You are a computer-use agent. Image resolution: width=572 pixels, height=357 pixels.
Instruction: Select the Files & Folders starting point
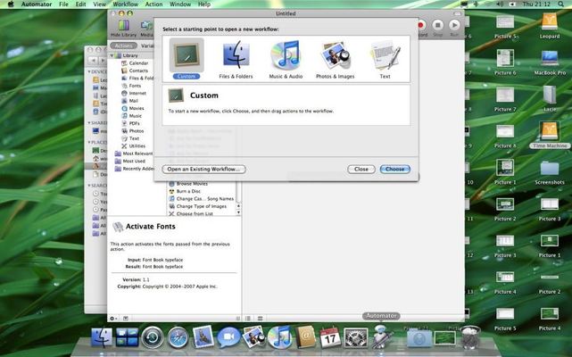(236, 60)
